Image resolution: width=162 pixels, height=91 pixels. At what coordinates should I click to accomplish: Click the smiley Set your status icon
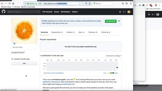[14, 43]
